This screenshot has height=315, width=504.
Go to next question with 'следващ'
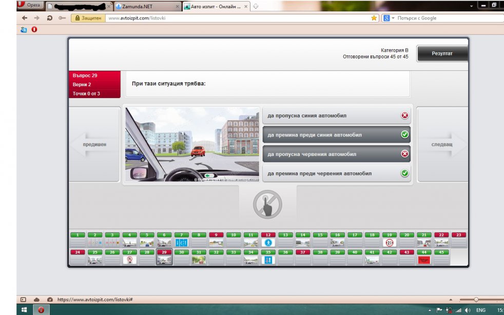pos(442,145)
